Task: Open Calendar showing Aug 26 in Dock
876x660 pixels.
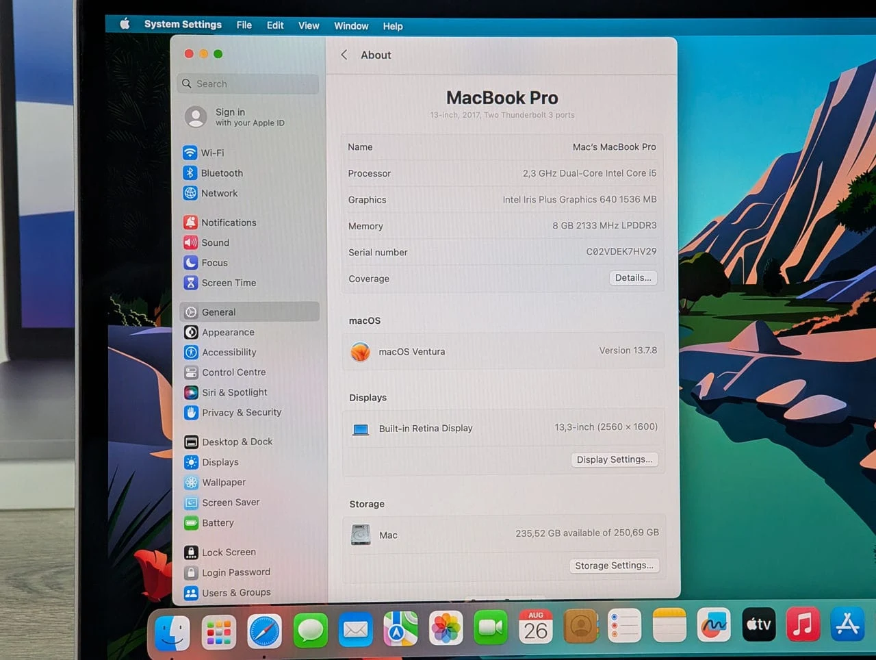Action: 536,626
